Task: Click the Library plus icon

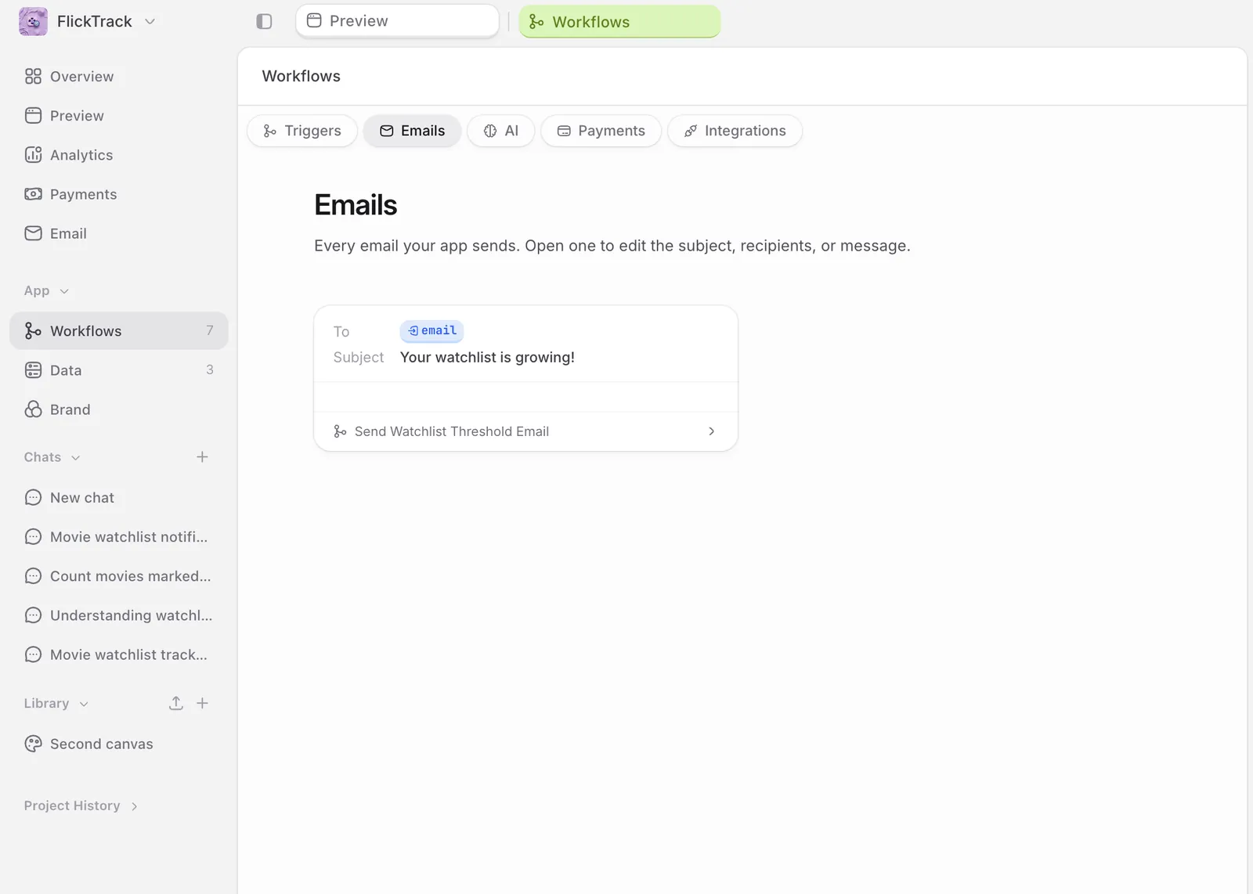Action: 202,703
